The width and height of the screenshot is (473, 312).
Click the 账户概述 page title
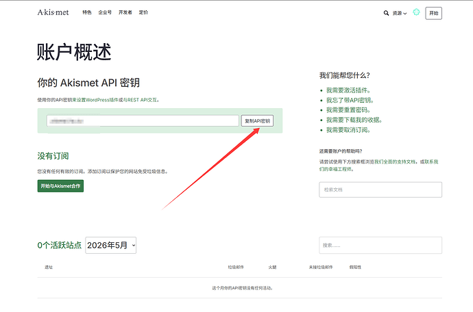pyautogui.click(x=74, y=52)
